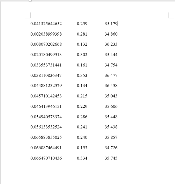Screen dimensions: 175x184
Task: Click the last value 35.745
Action: [111, 158]
